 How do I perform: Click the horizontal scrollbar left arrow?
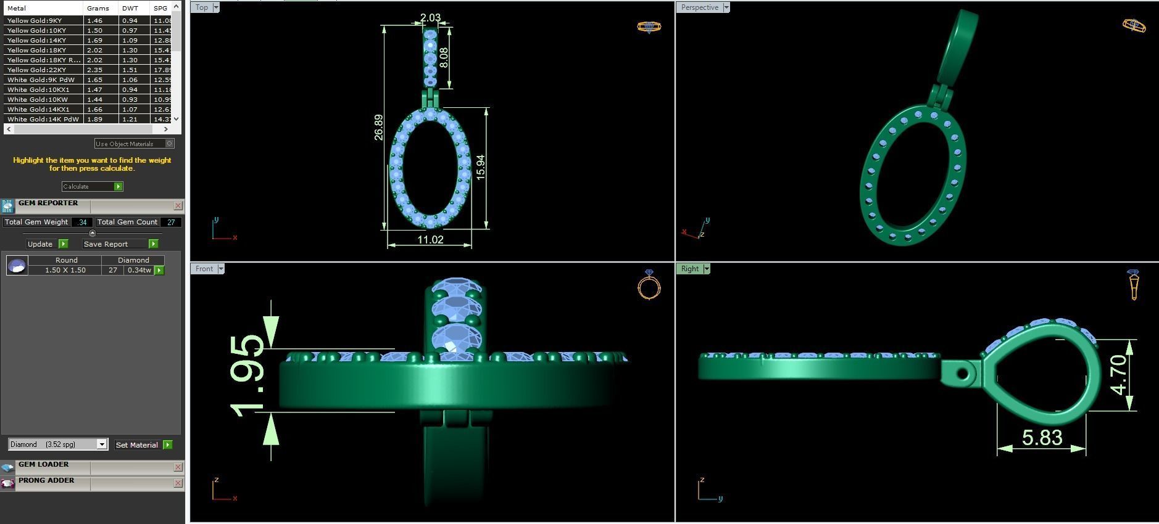[9, 129]
